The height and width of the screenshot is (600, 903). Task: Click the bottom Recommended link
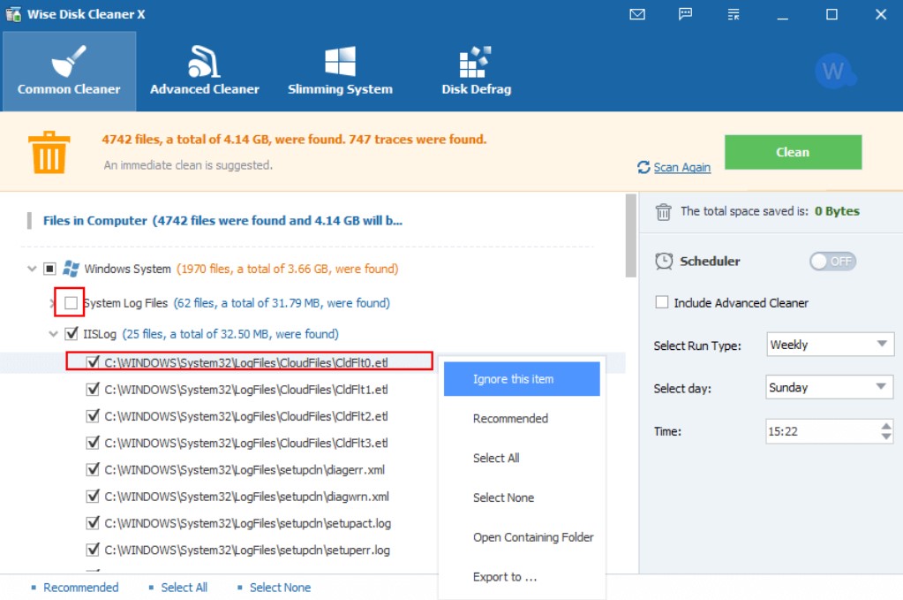(x=80, y=588)
